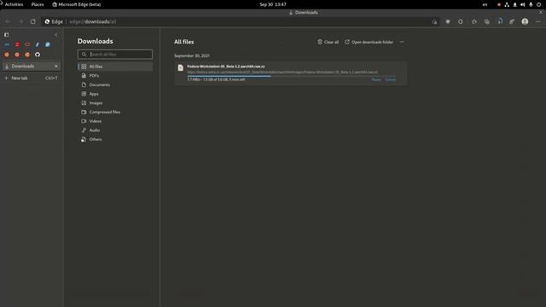Click Clear all downloads button
The image size is (546, 307).
[x=328, y=42]
